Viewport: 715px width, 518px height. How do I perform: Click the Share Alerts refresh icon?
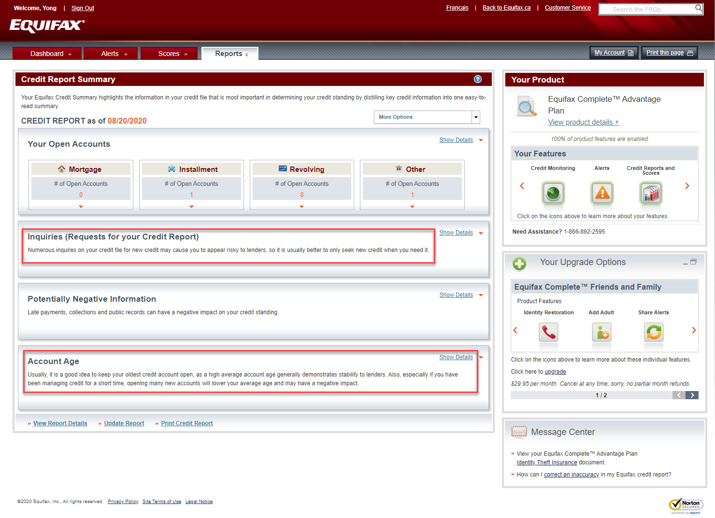654,332
